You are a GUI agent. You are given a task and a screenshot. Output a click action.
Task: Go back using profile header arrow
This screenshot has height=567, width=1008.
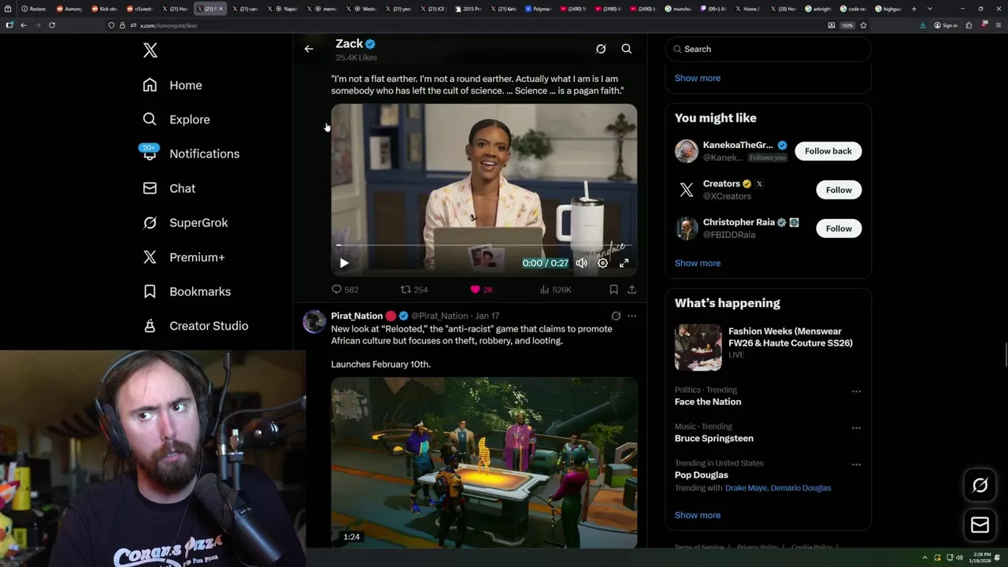tap(309, 49)
